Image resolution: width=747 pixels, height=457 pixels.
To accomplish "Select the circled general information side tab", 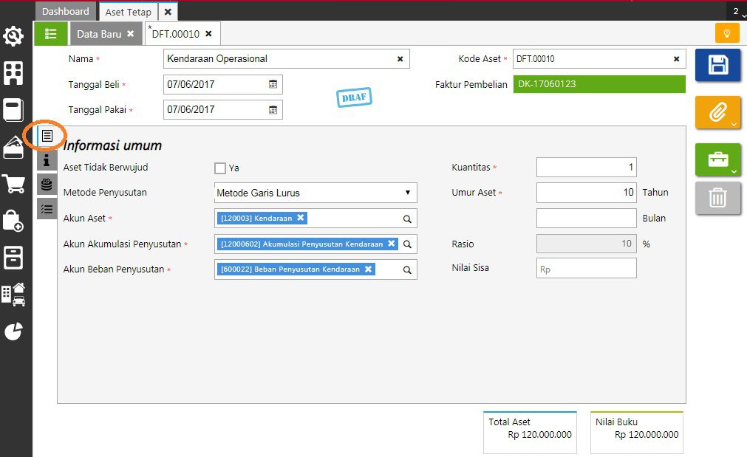I will (x=47, y=137).
